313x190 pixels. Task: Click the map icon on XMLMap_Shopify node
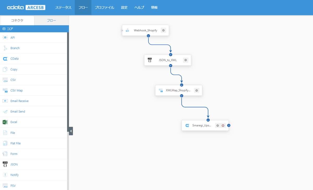(161, 90)
